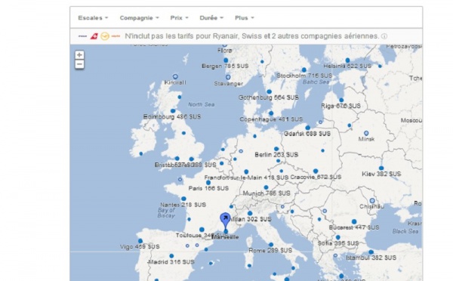Select the 'Rome 289 $US' price label

[x=270, y=251]
